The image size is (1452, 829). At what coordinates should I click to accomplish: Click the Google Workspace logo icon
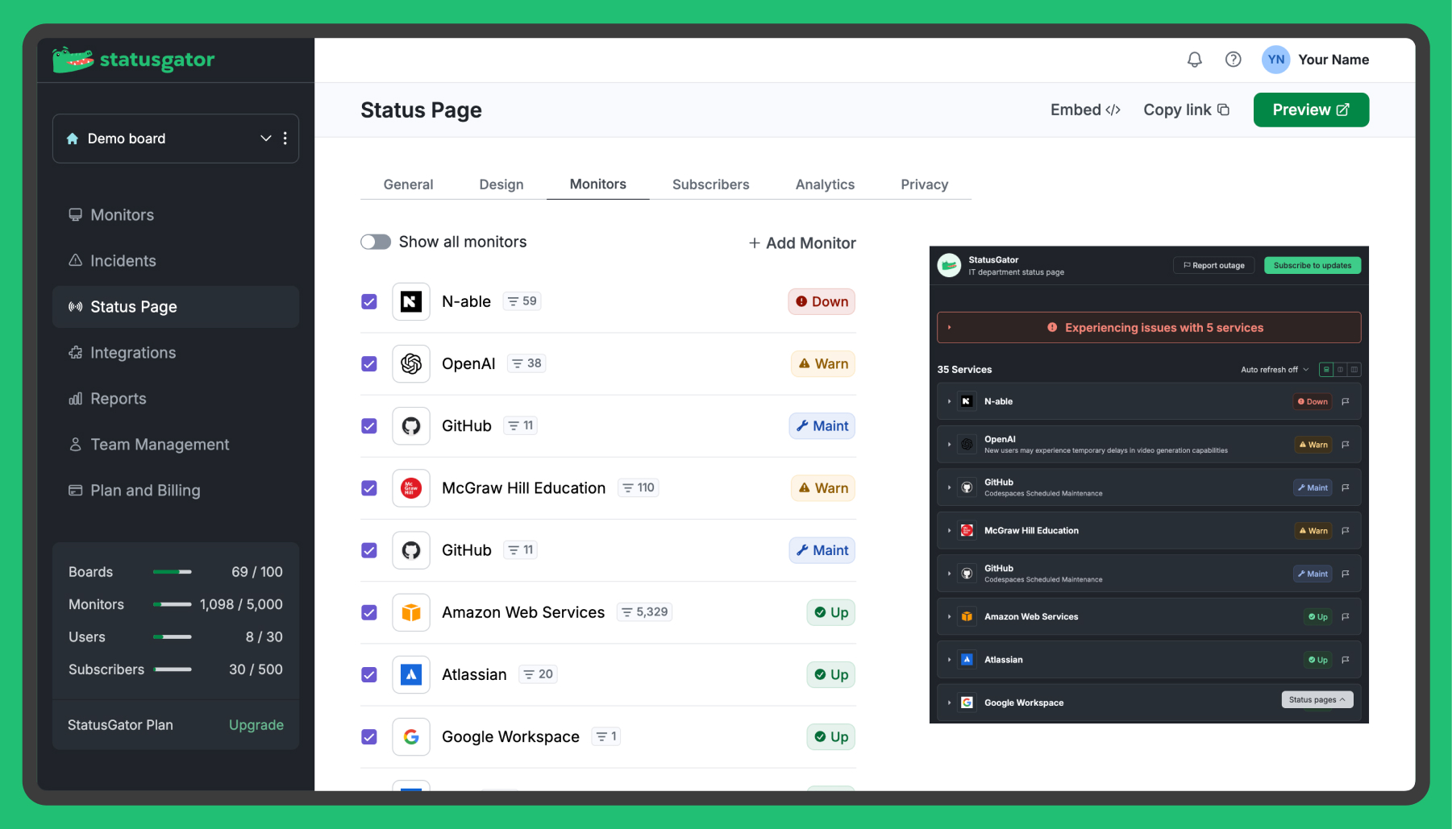pos(411,736)
